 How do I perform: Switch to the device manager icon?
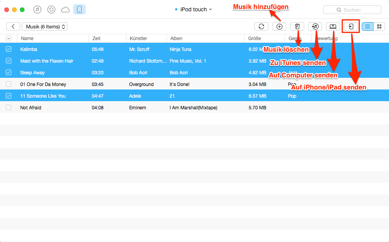pyautogui.click(x=79, y=10)
